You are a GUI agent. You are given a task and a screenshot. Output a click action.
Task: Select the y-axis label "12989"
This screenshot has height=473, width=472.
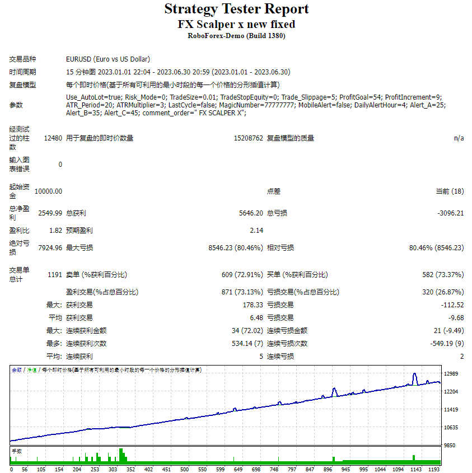pyautogui.click(x=451, y=374)
